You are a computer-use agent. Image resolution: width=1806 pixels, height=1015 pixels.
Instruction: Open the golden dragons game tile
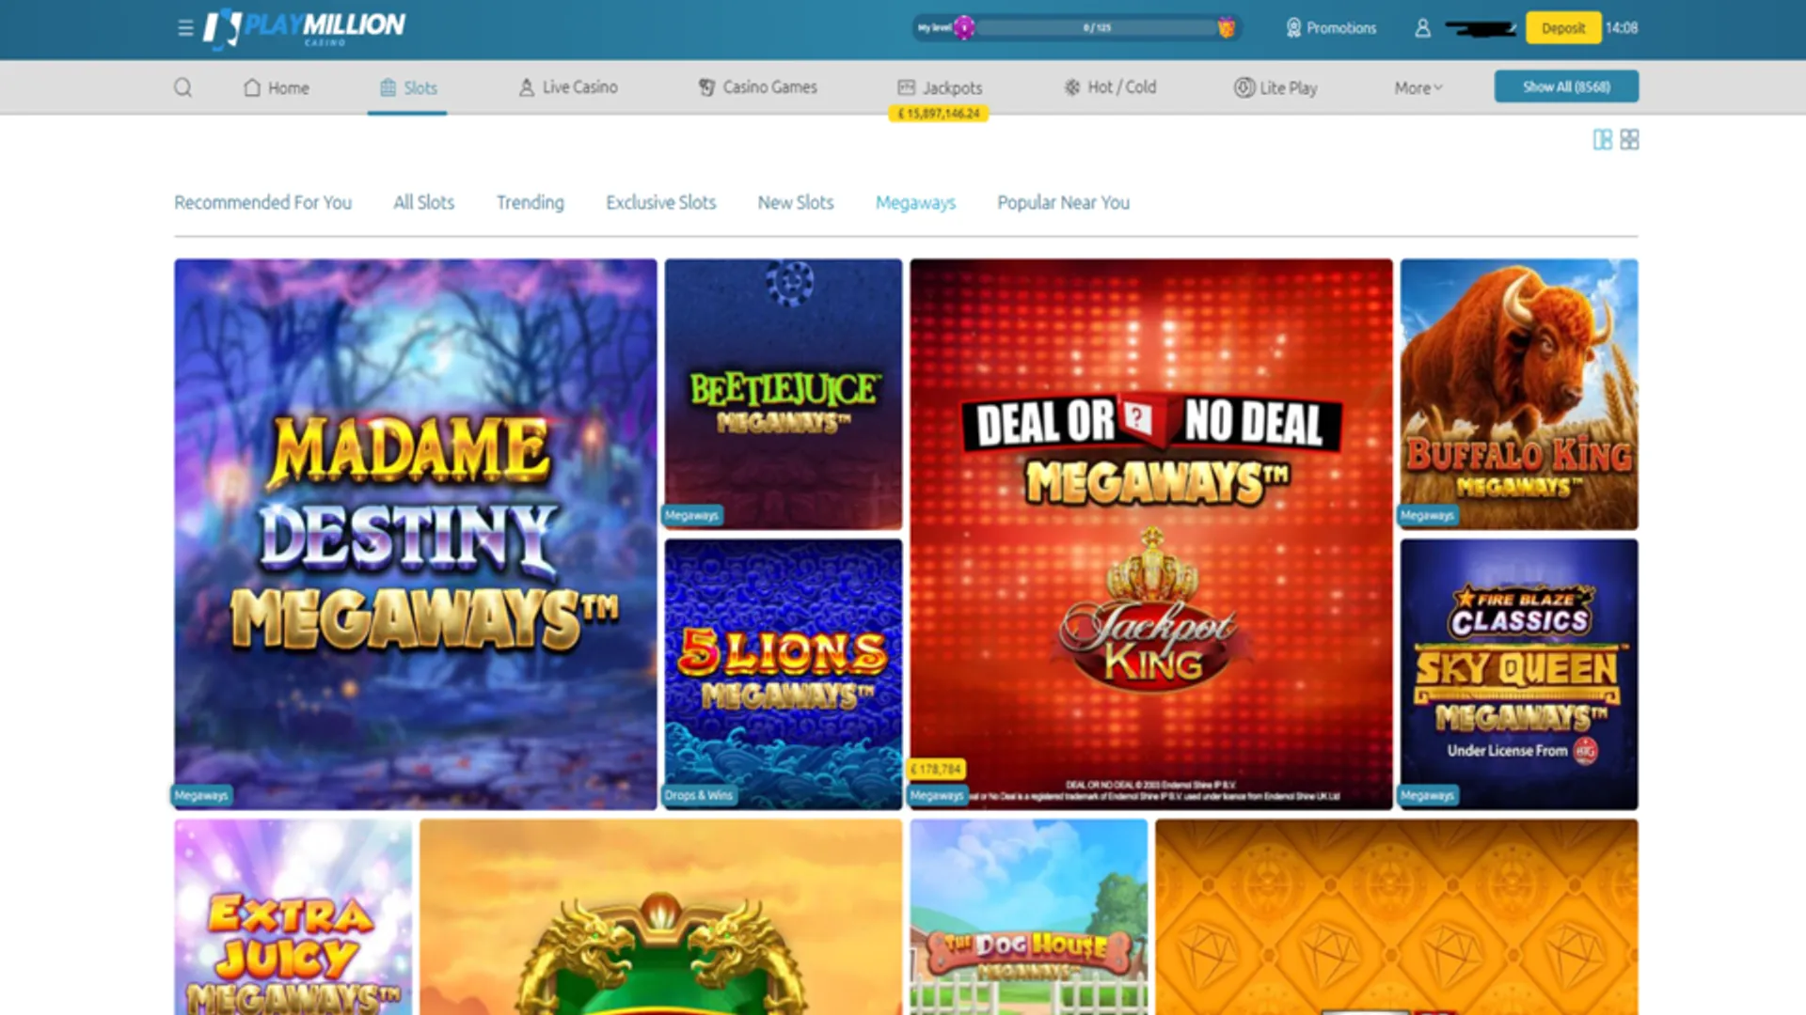[661, 917]
